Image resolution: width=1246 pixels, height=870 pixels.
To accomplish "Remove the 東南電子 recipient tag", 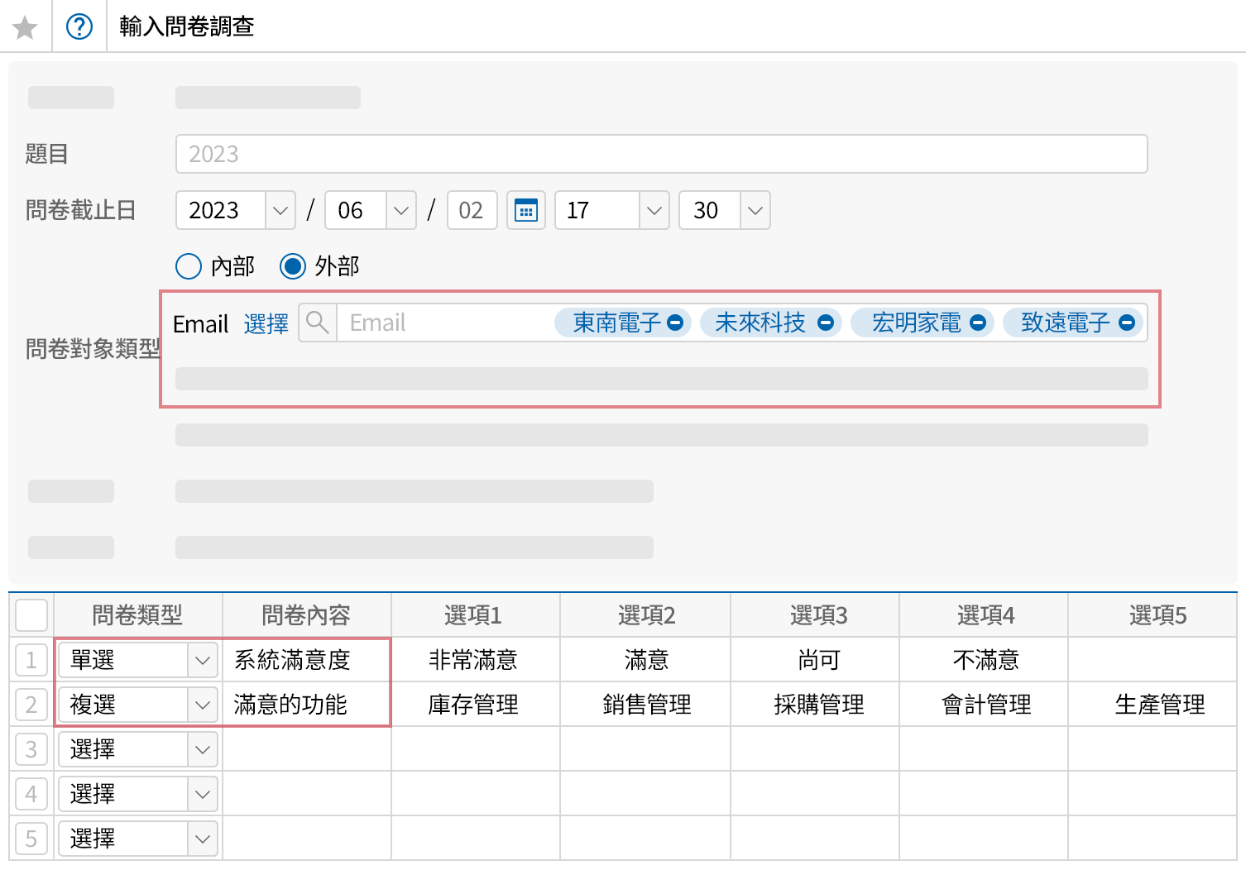I will click(675, 323).
